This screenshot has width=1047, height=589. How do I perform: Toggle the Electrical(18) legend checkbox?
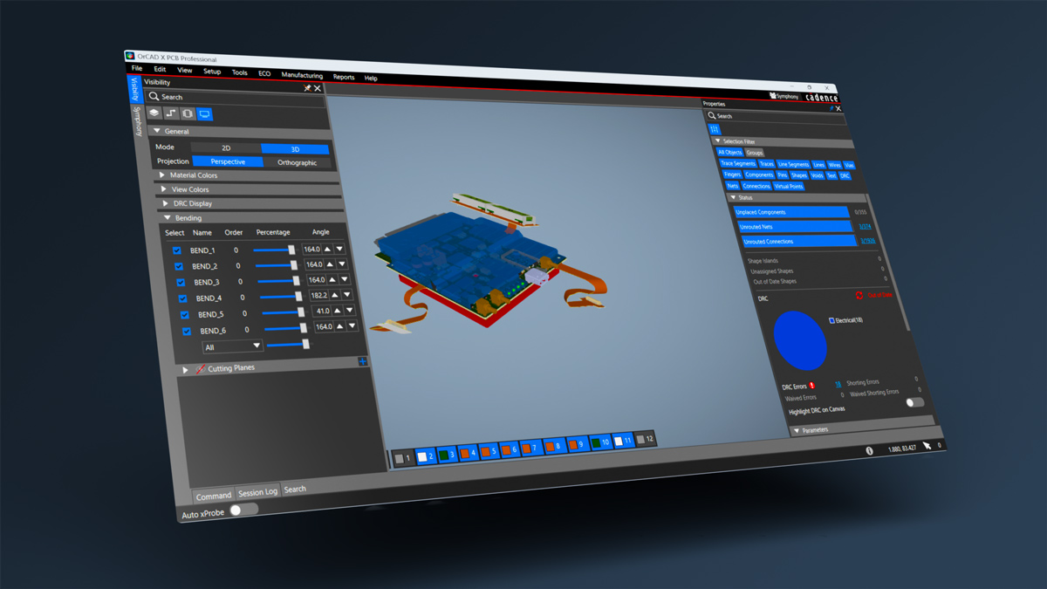tap(831, 320)
